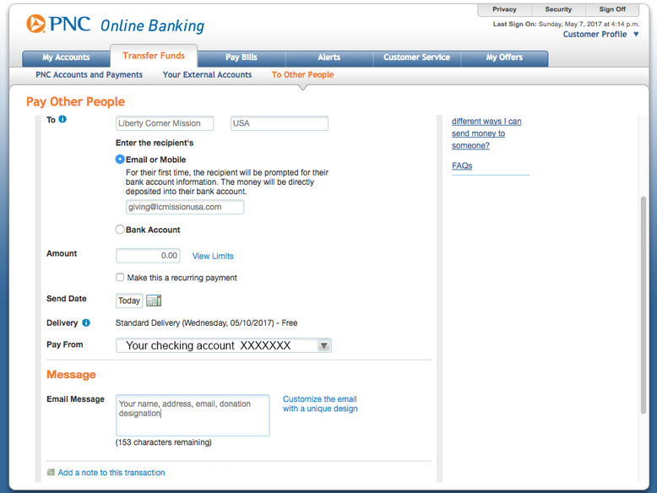
Task: Open the Alerts tab
Action: click(x=328, y=57)
